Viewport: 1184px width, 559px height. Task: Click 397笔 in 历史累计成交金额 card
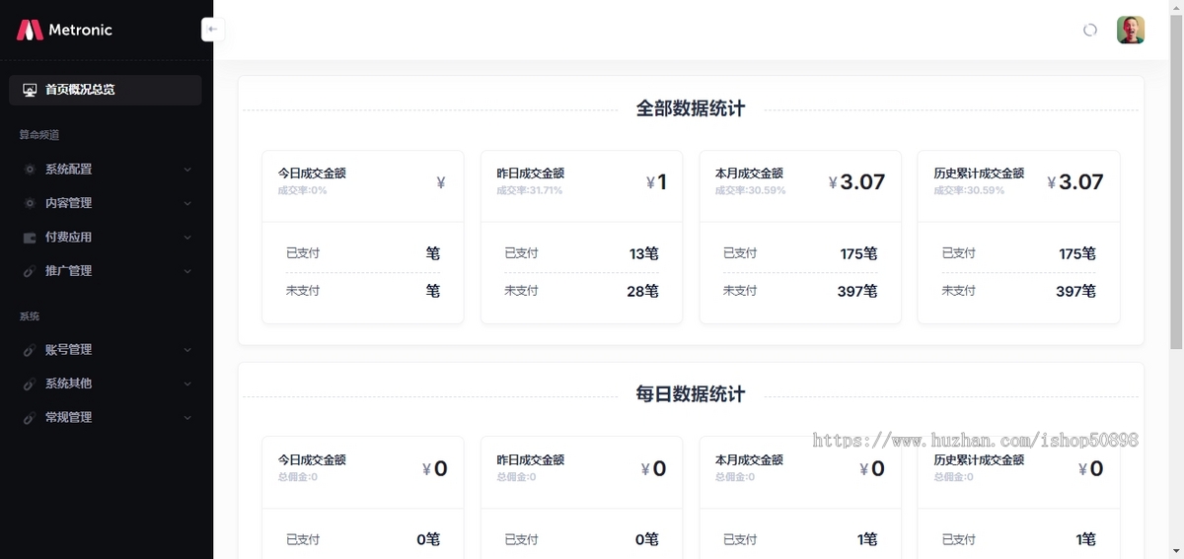click(1076, 291)
